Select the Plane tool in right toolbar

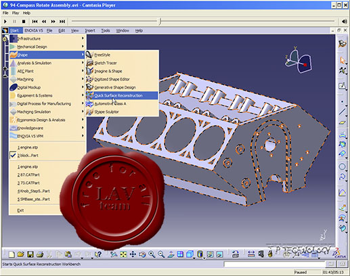click(343, 123)
